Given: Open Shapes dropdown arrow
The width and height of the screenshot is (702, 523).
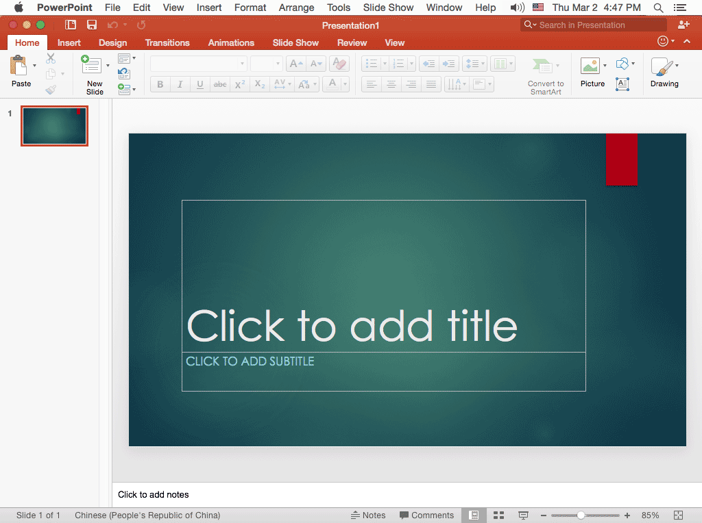Looking at the screenshot, I should click(633, 64).
